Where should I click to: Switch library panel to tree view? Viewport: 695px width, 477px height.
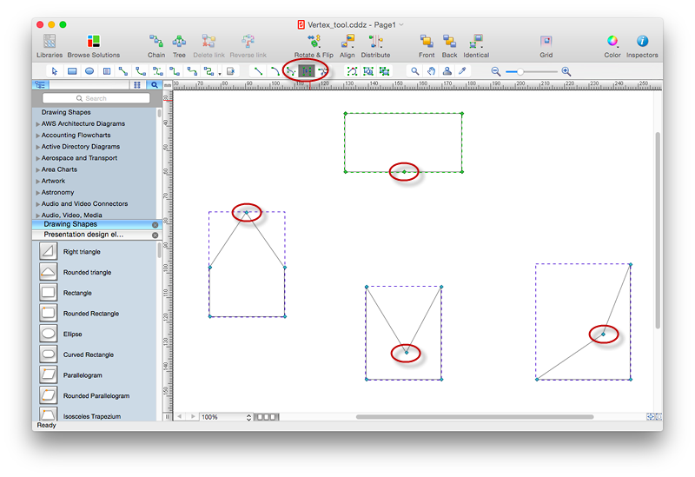40,84
